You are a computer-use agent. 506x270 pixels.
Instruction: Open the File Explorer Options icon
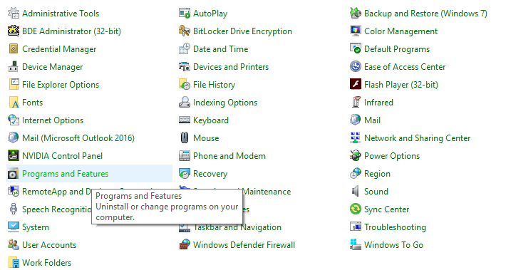pos(14,84)
